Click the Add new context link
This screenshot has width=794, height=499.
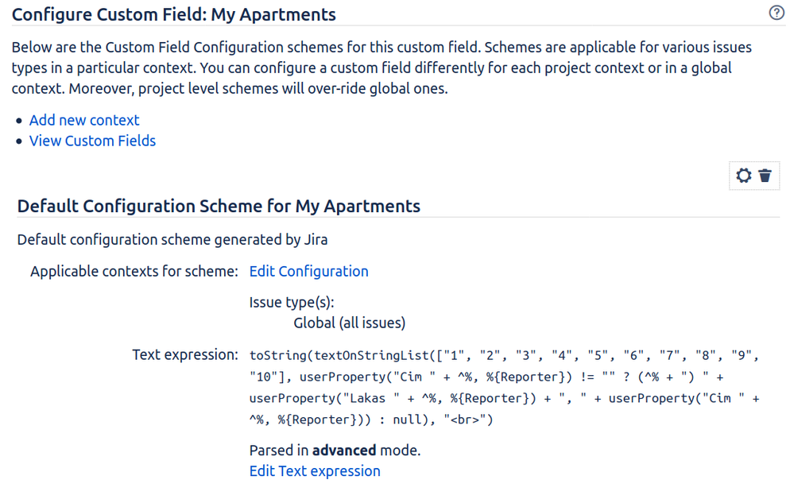pos(84,120)
